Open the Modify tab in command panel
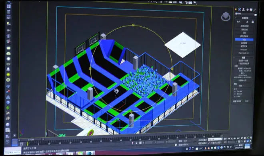 coord(240,10)
